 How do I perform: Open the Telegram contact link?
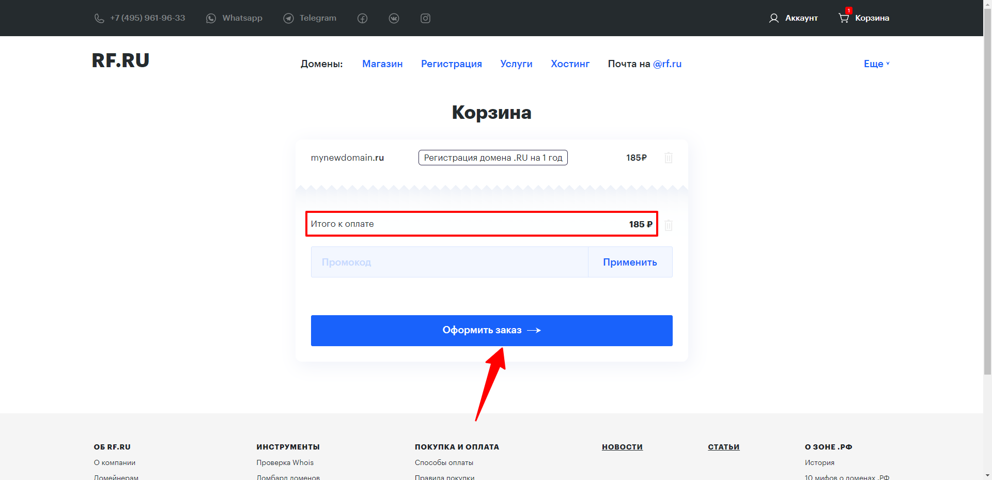[310, 18]
